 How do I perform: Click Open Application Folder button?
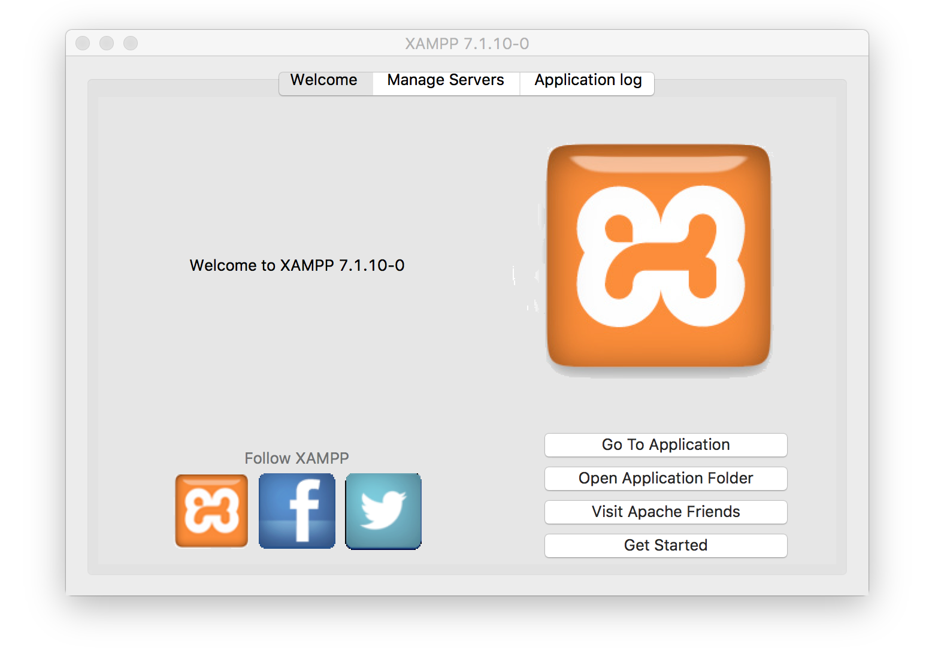click(x=666, y=479)
